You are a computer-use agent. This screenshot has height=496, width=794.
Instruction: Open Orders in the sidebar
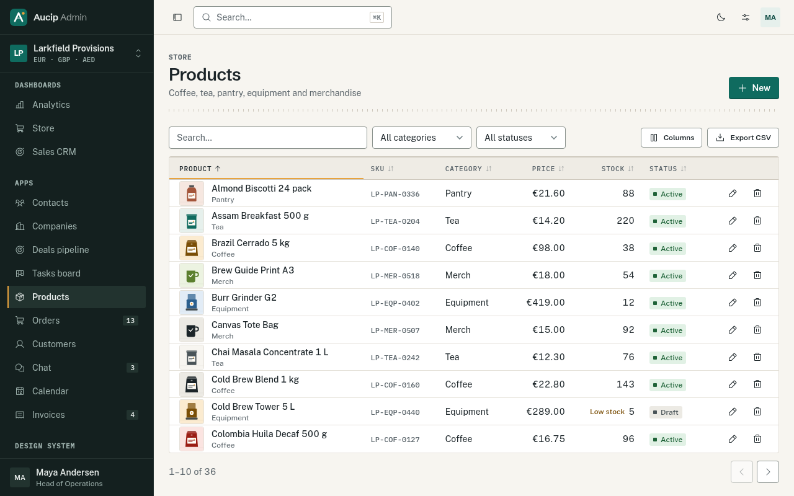77,321
